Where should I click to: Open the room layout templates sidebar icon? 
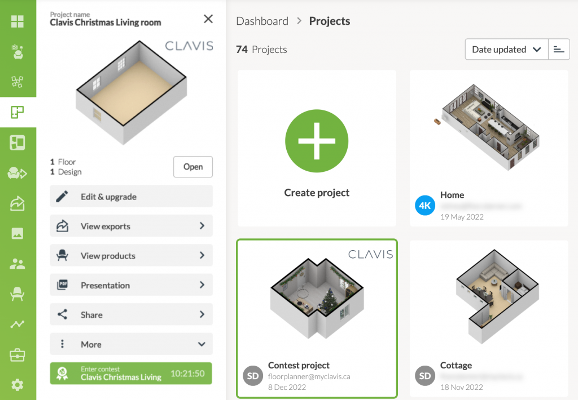[x=17, y=143]
